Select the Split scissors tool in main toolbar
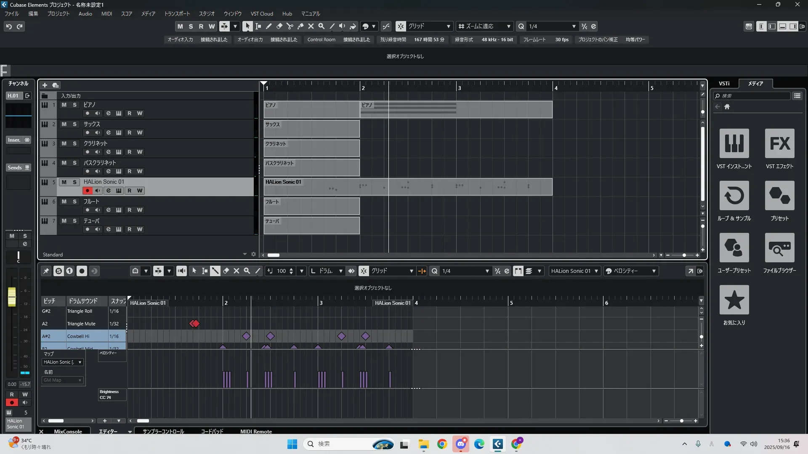Screen dimensions: 808x454 290,26
